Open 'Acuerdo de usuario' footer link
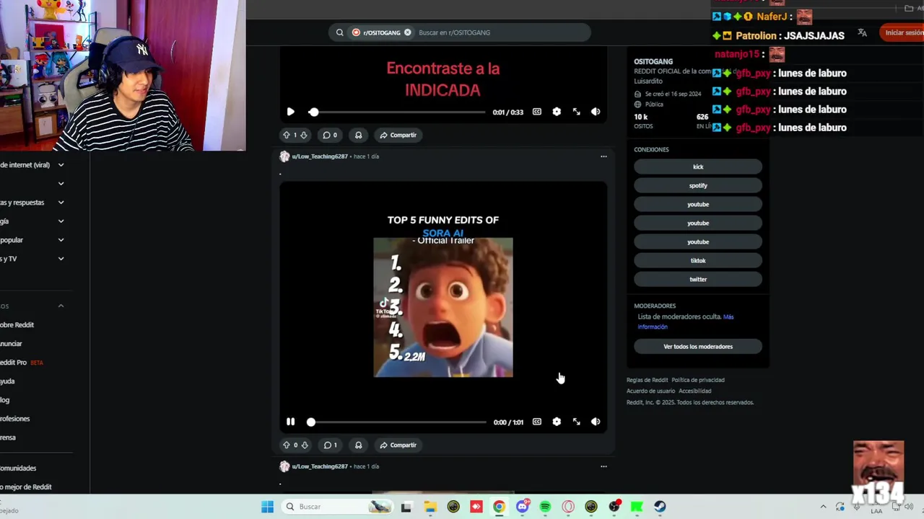924x519 pixels. 650,391
